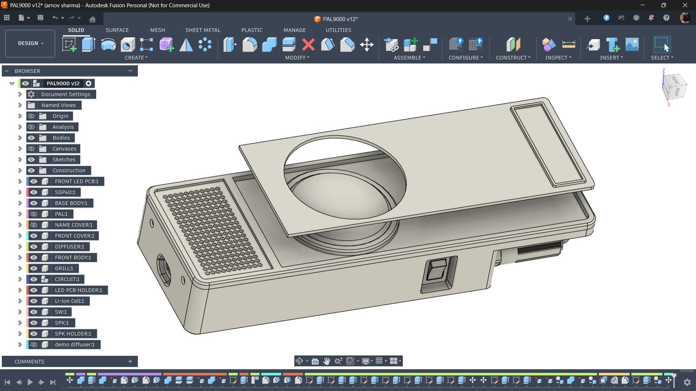Viewport: 696px width, 391px height.
Task: Click the red Delete icon
Action: (x=308, y=45)
